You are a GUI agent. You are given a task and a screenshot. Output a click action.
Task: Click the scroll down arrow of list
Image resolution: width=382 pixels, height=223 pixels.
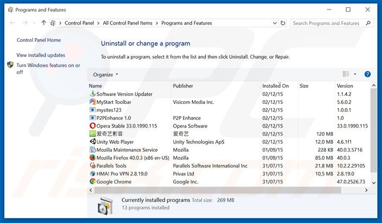[x=374, y=183]
